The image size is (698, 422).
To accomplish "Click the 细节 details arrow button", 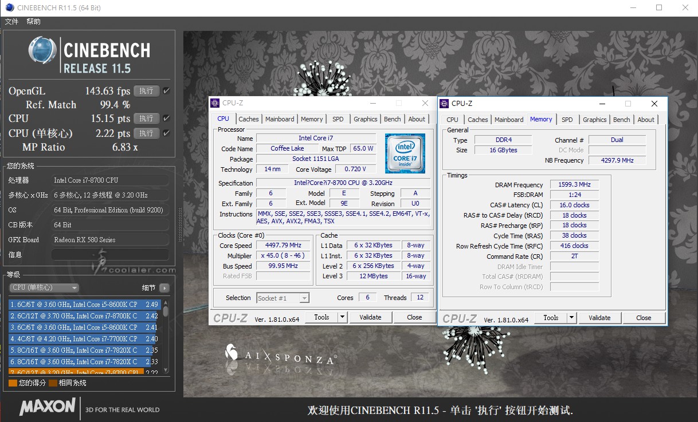I will [x=164, y=288].
